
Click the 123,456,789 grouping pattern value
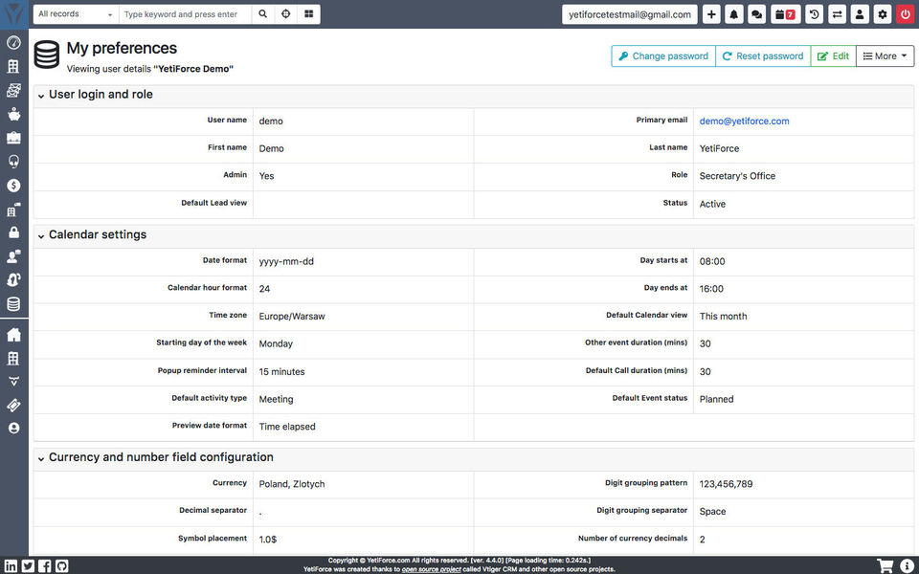tap(727, 484)
